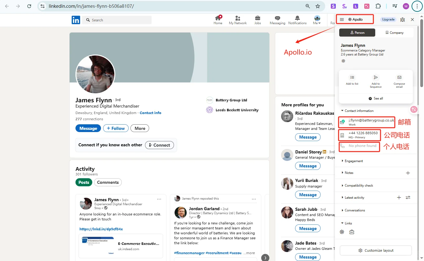The height and width of the screenshot is (261, 424).
Task: Open the browser Extensions puzzle icon
Action: pyautogui.click(x=378, y=6)
